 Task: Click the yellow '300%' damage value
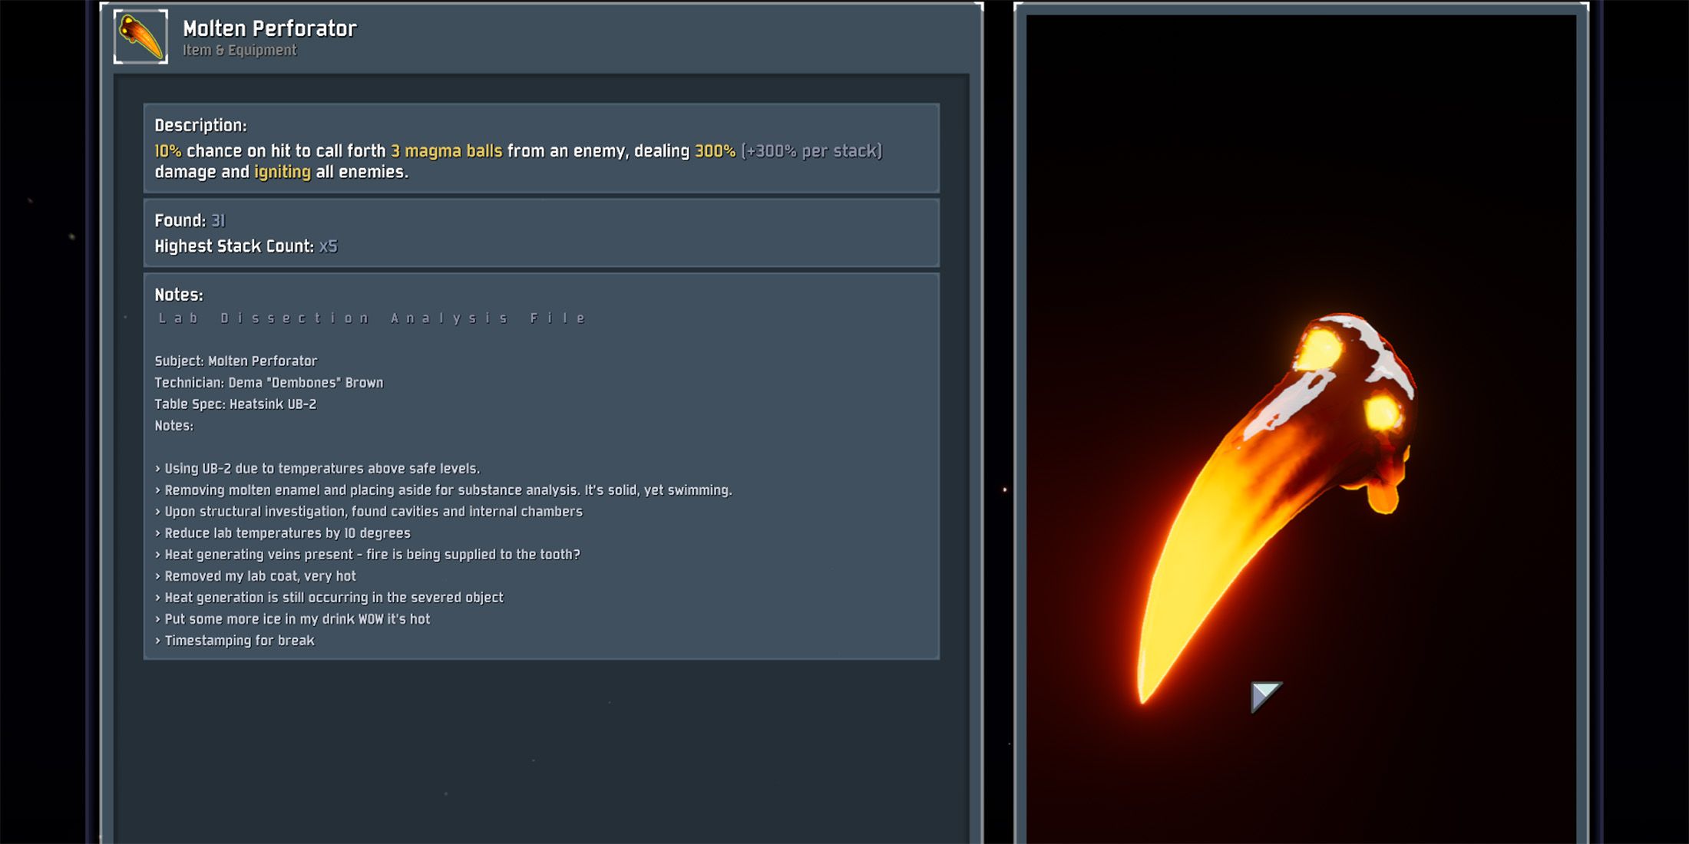[x=715, y=151]
